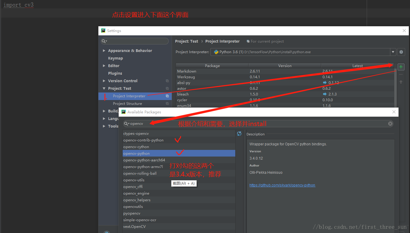Click the Settings search field
410x233 pixels.
click(135, 41)
